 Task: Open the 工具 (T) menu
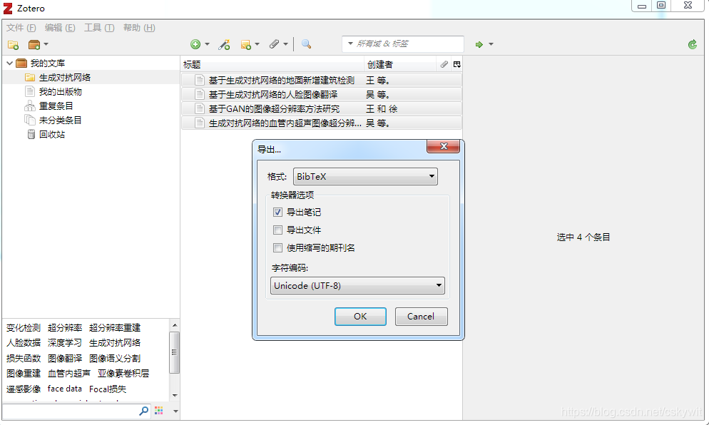pyautogui.click(x=99, y=28)
